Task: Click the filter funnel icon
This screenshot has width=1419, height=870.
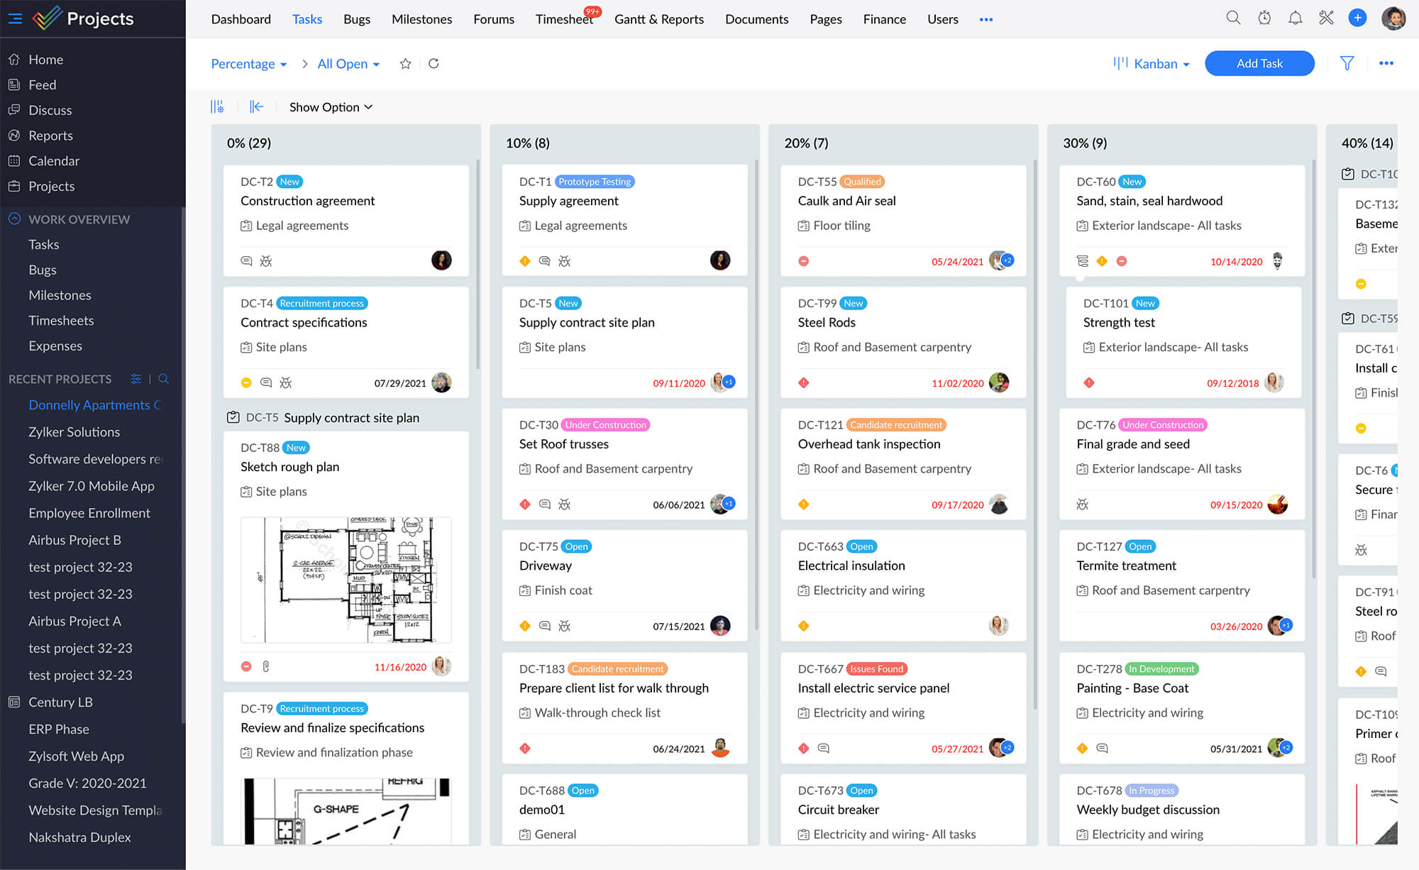Action: 1347,63
